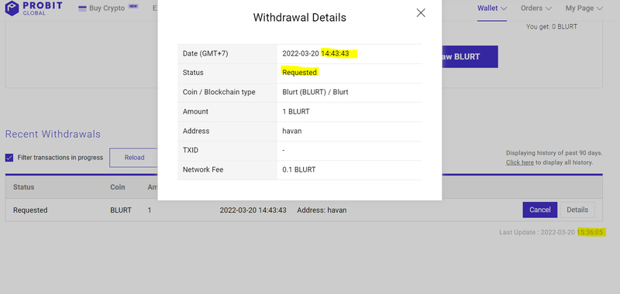Click the Status column header

[x=24, y=187]
